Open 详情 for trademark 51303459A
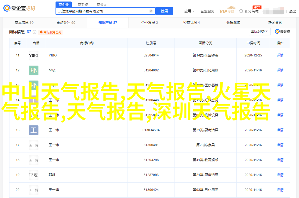The width and height of the screenshot is (299, 198). click(x=280, y=130)
